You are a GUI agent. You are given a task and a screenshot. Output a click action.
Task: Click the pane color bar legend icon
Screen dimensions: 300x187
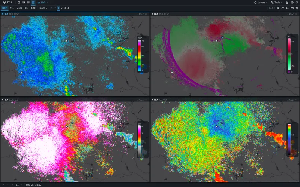(292, 8)
